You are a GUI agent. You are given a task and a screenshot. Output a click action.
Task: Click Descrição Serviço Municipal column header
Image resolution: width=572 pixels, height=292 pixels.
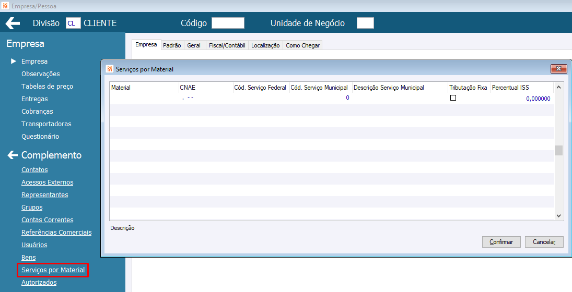pos(400,88)
